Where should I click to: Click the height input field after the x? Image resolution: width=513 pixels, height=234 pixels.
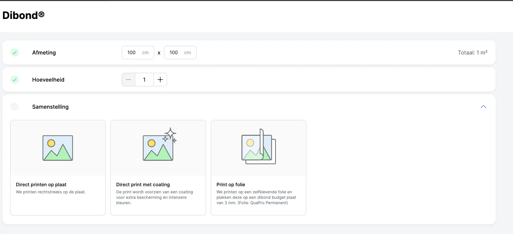(x=176, y=52)
